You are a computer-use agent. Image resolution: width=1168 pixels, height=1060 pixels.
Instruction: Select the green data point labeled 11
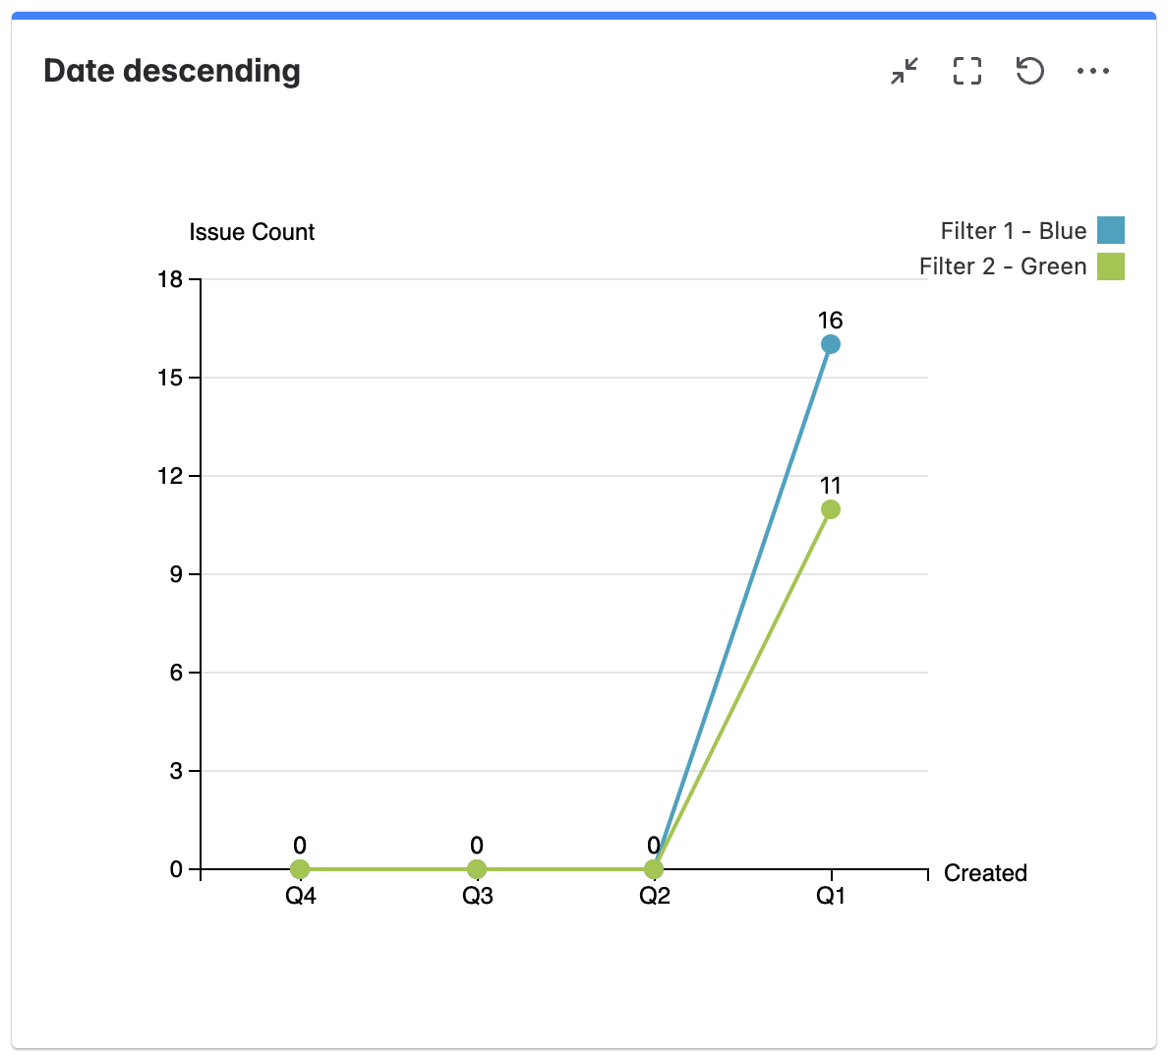[830, 507]
